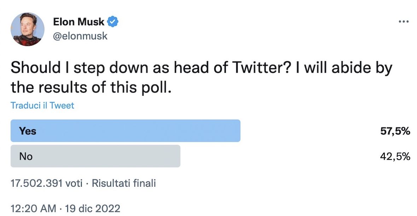Click the No option label

pos(26,156)
